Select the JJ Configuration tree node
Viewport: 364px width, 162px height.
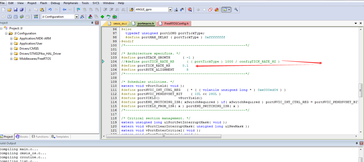(x=25, y=33)
